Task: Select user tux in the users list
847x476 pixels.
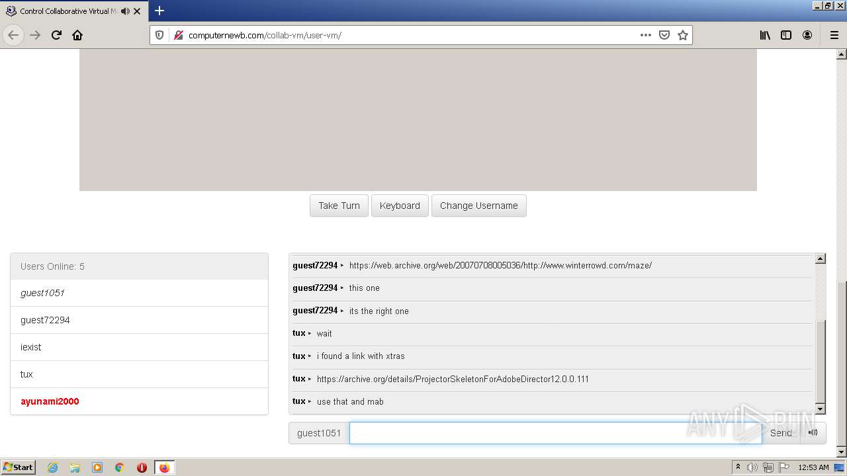Action: pyautogui.click(x=139, y=374)
